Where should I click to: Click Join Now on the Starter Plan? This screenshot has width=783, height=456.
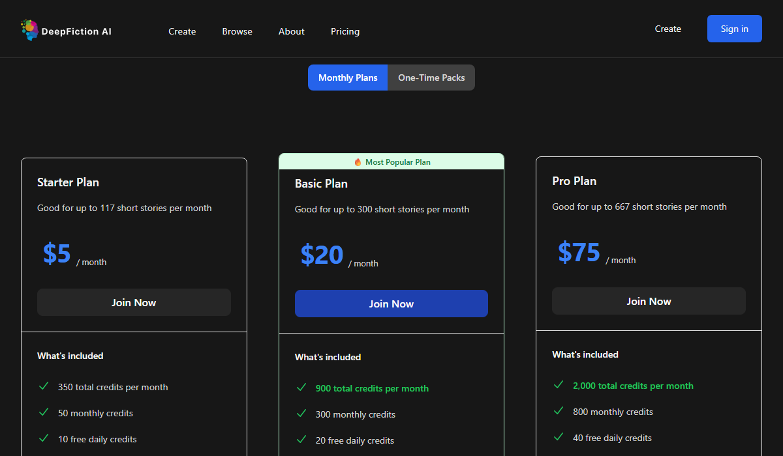pos(134,302)
